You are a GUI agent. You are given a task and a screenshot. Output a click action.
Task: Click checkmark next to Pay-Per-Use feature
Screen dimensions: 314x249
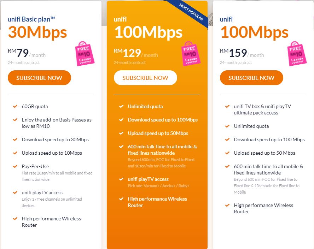15,166
